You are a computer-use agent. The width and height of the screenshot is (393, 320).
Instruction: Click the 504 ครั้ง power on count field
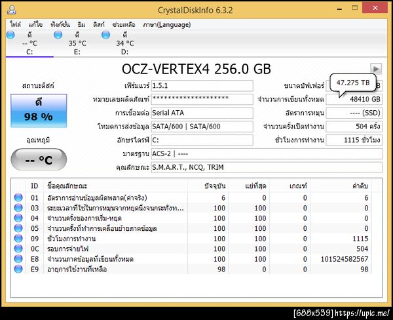point(354,127)
